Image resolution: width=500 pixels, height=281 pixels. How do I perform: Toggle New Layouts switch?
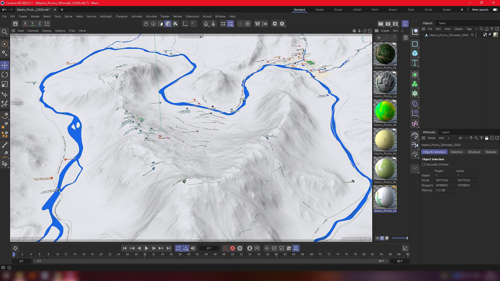point(495,10)
